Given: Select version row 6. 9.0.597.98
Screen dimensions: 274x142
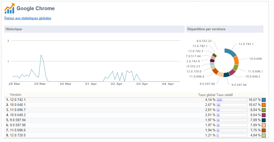Looking at the screenshot, I should click(x=135, y=125).
